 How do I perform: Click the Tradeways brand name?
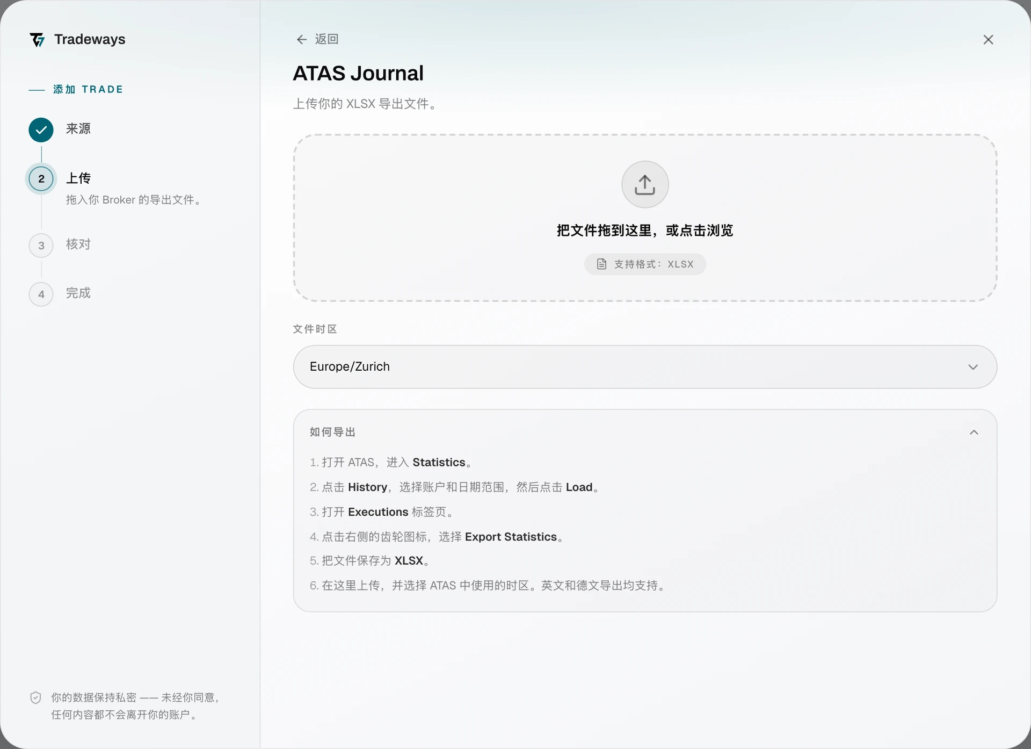[90, 39]
